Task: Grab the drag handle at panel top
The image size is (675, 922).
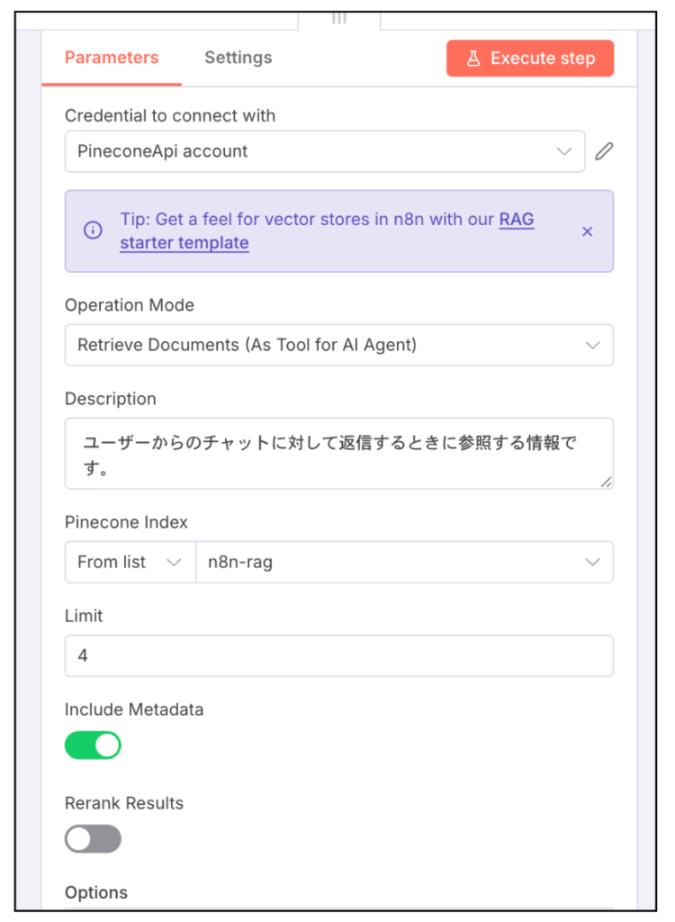Action: (x=338, y=18)
